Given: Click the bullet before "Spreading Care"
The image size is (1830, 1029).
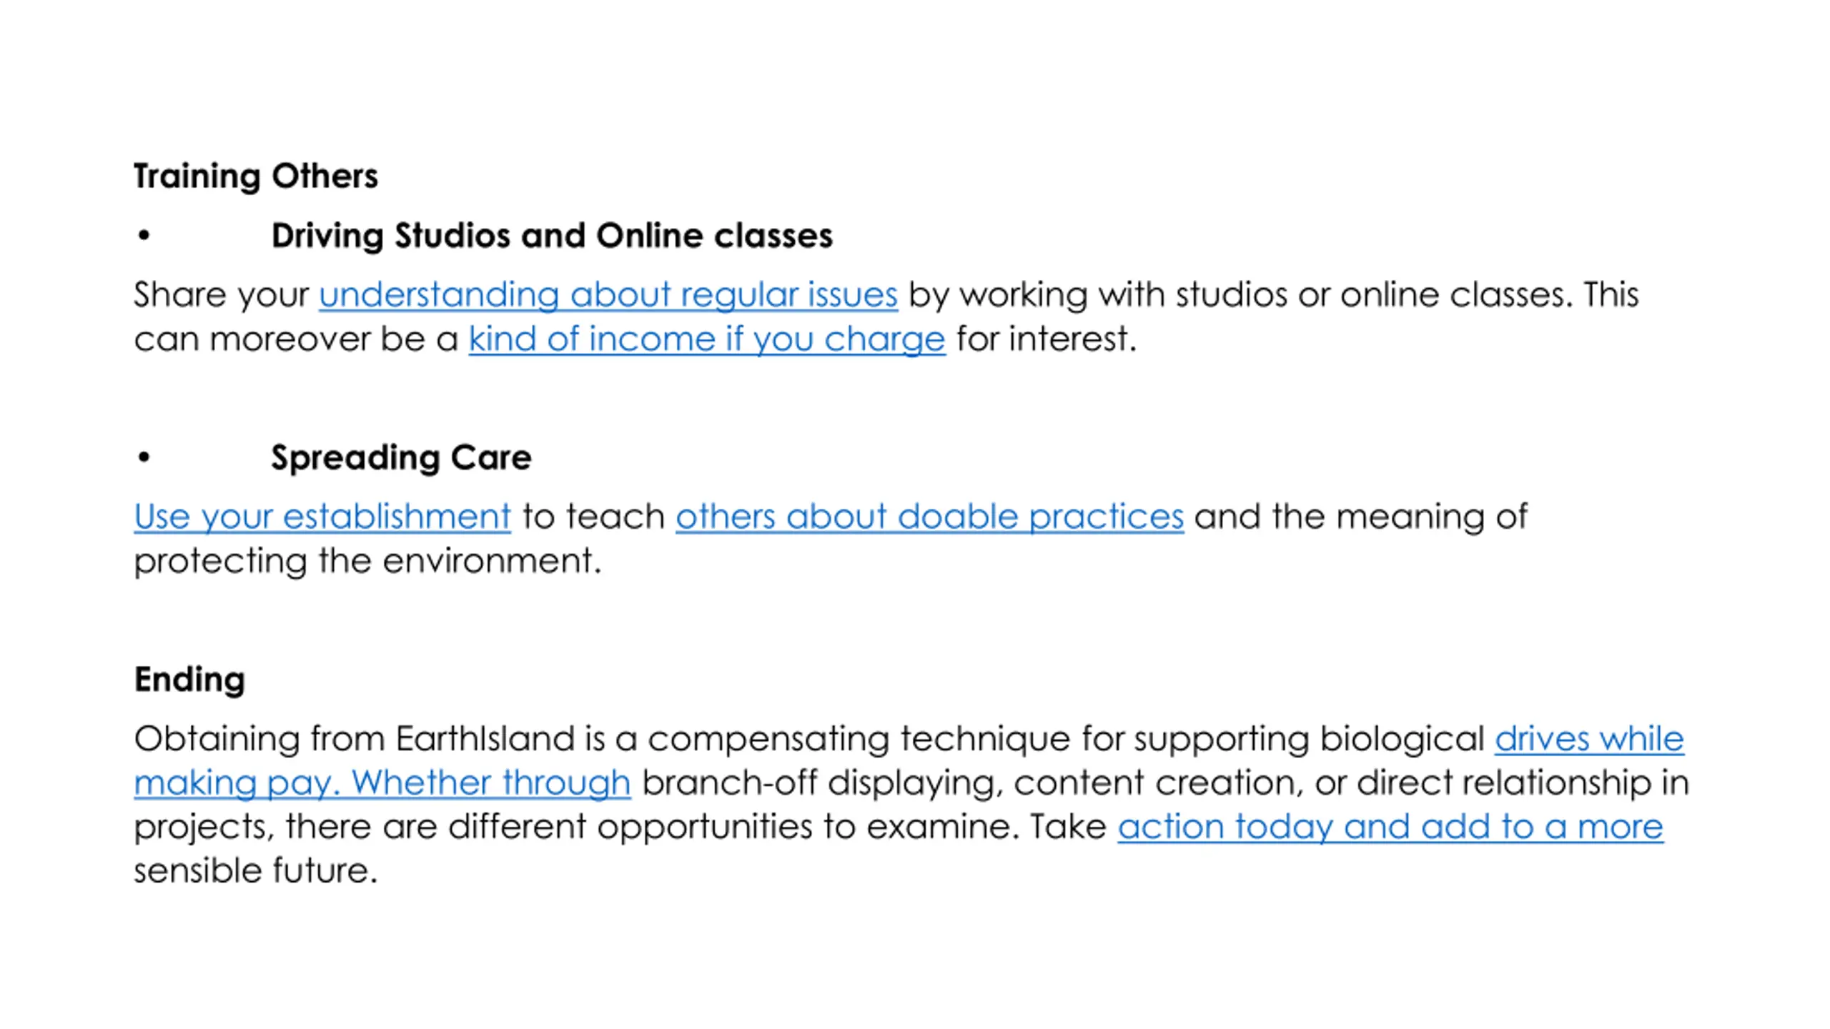Looking at the screenshot, I should [x=144, y=457].
